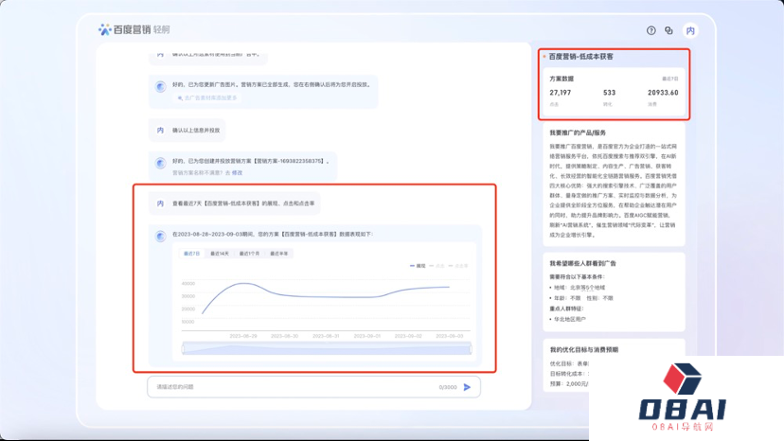Click the 0/3000 character counter
784x441 pixels.
(x=448, y=387)
